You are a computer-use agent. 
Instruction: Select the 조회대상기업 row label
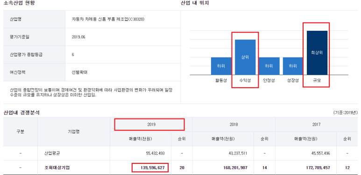click(57, 168)
